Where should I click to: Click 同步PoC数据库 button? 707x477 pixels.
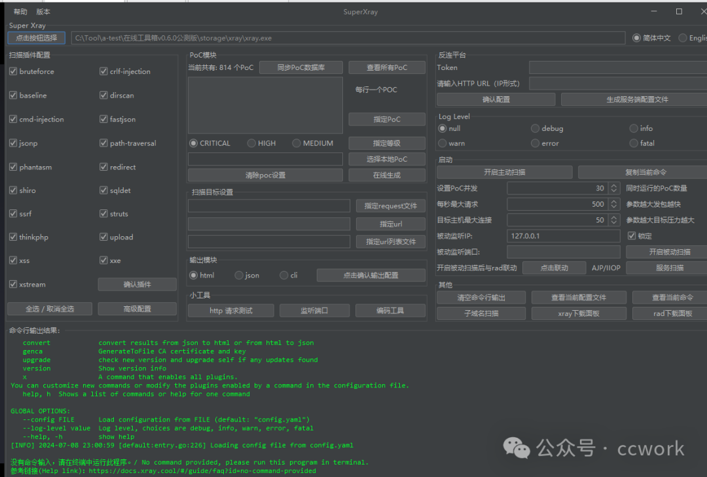tap(300, 67)
